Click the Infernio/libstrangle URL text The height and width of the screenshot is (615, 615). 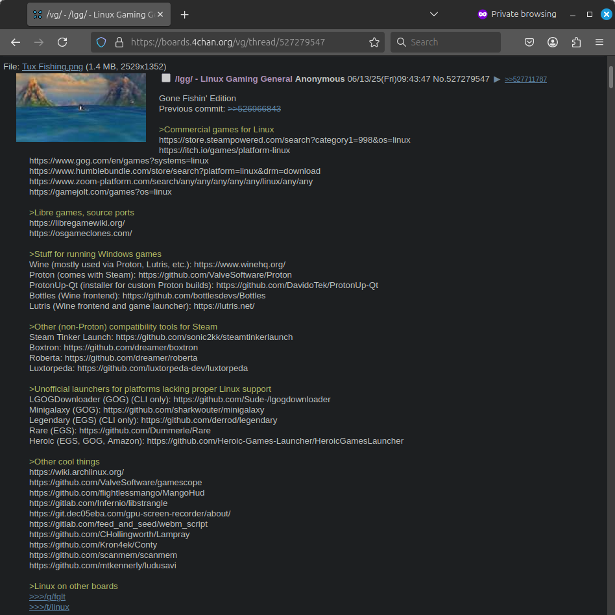point(98,503)
